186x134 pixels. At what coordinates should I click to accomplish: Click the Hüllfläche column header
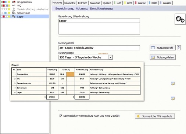82,70
